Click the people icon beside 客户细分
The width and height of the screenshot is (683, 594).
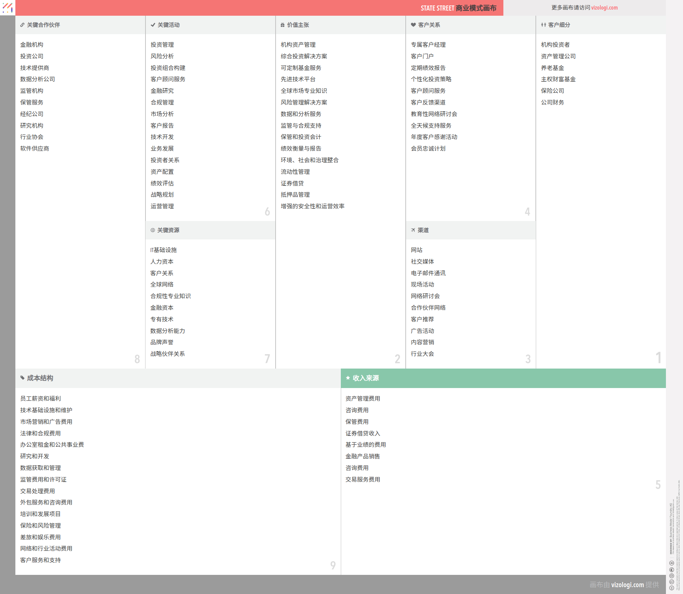pos(543,25)
